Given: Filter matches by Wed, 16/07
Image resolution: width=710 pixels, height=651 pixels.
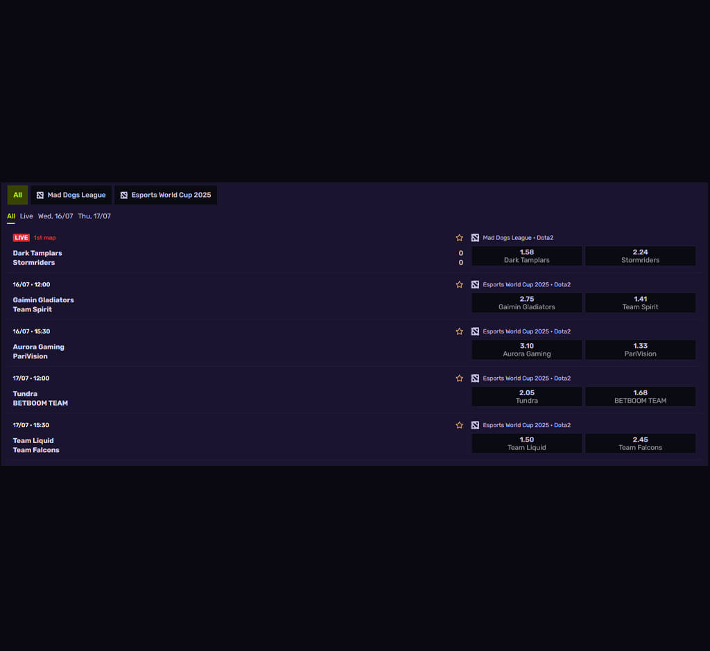Looking at the screenshot, I should [55, 216].
